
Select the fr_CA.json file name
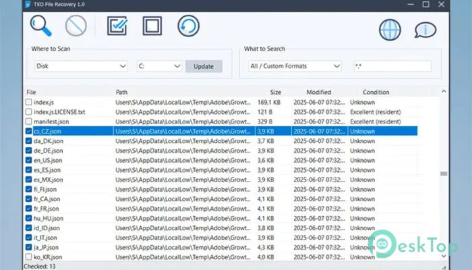(x=47, y=199)
